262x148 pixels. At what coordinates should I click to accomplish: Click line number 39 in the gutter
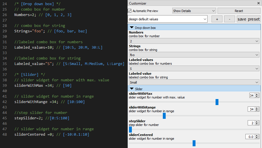coord(5,85)
